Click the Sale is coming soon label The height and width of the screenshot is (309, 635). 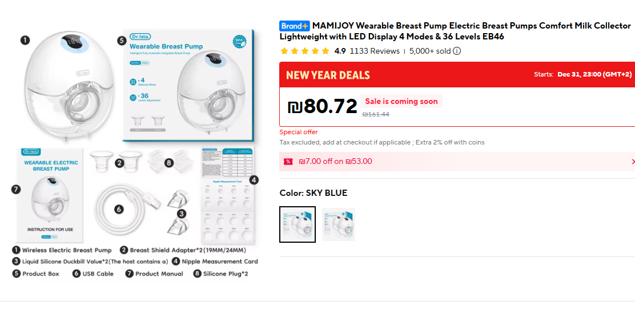tap(401, 102)
